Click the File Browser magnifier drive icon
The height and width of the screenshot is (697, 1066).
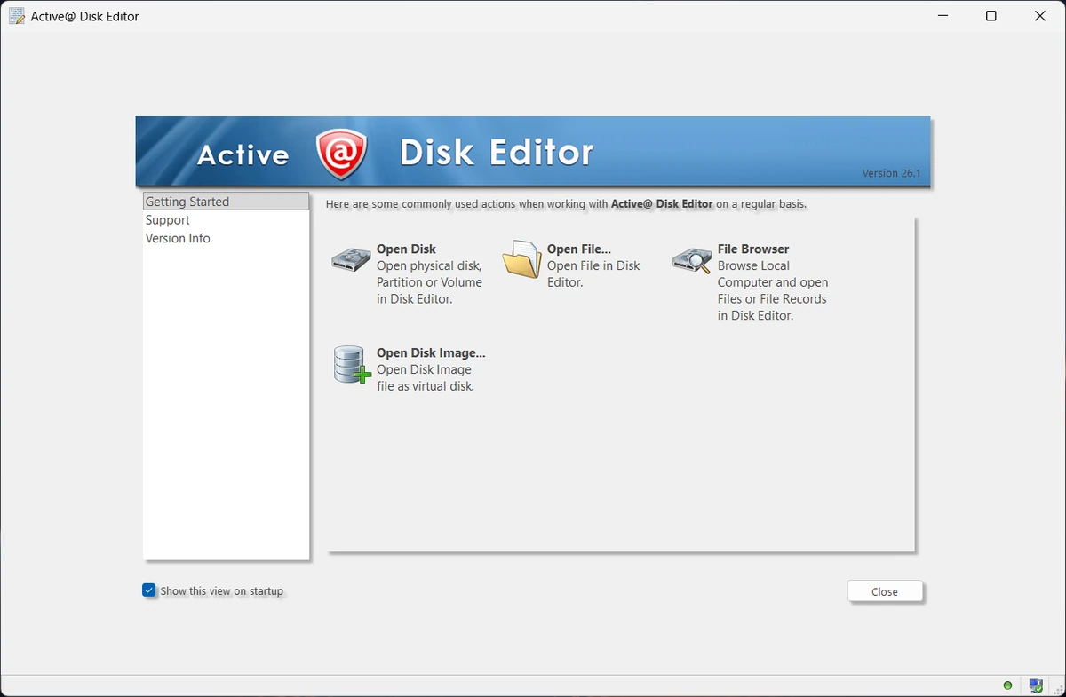tap(692, 260)
